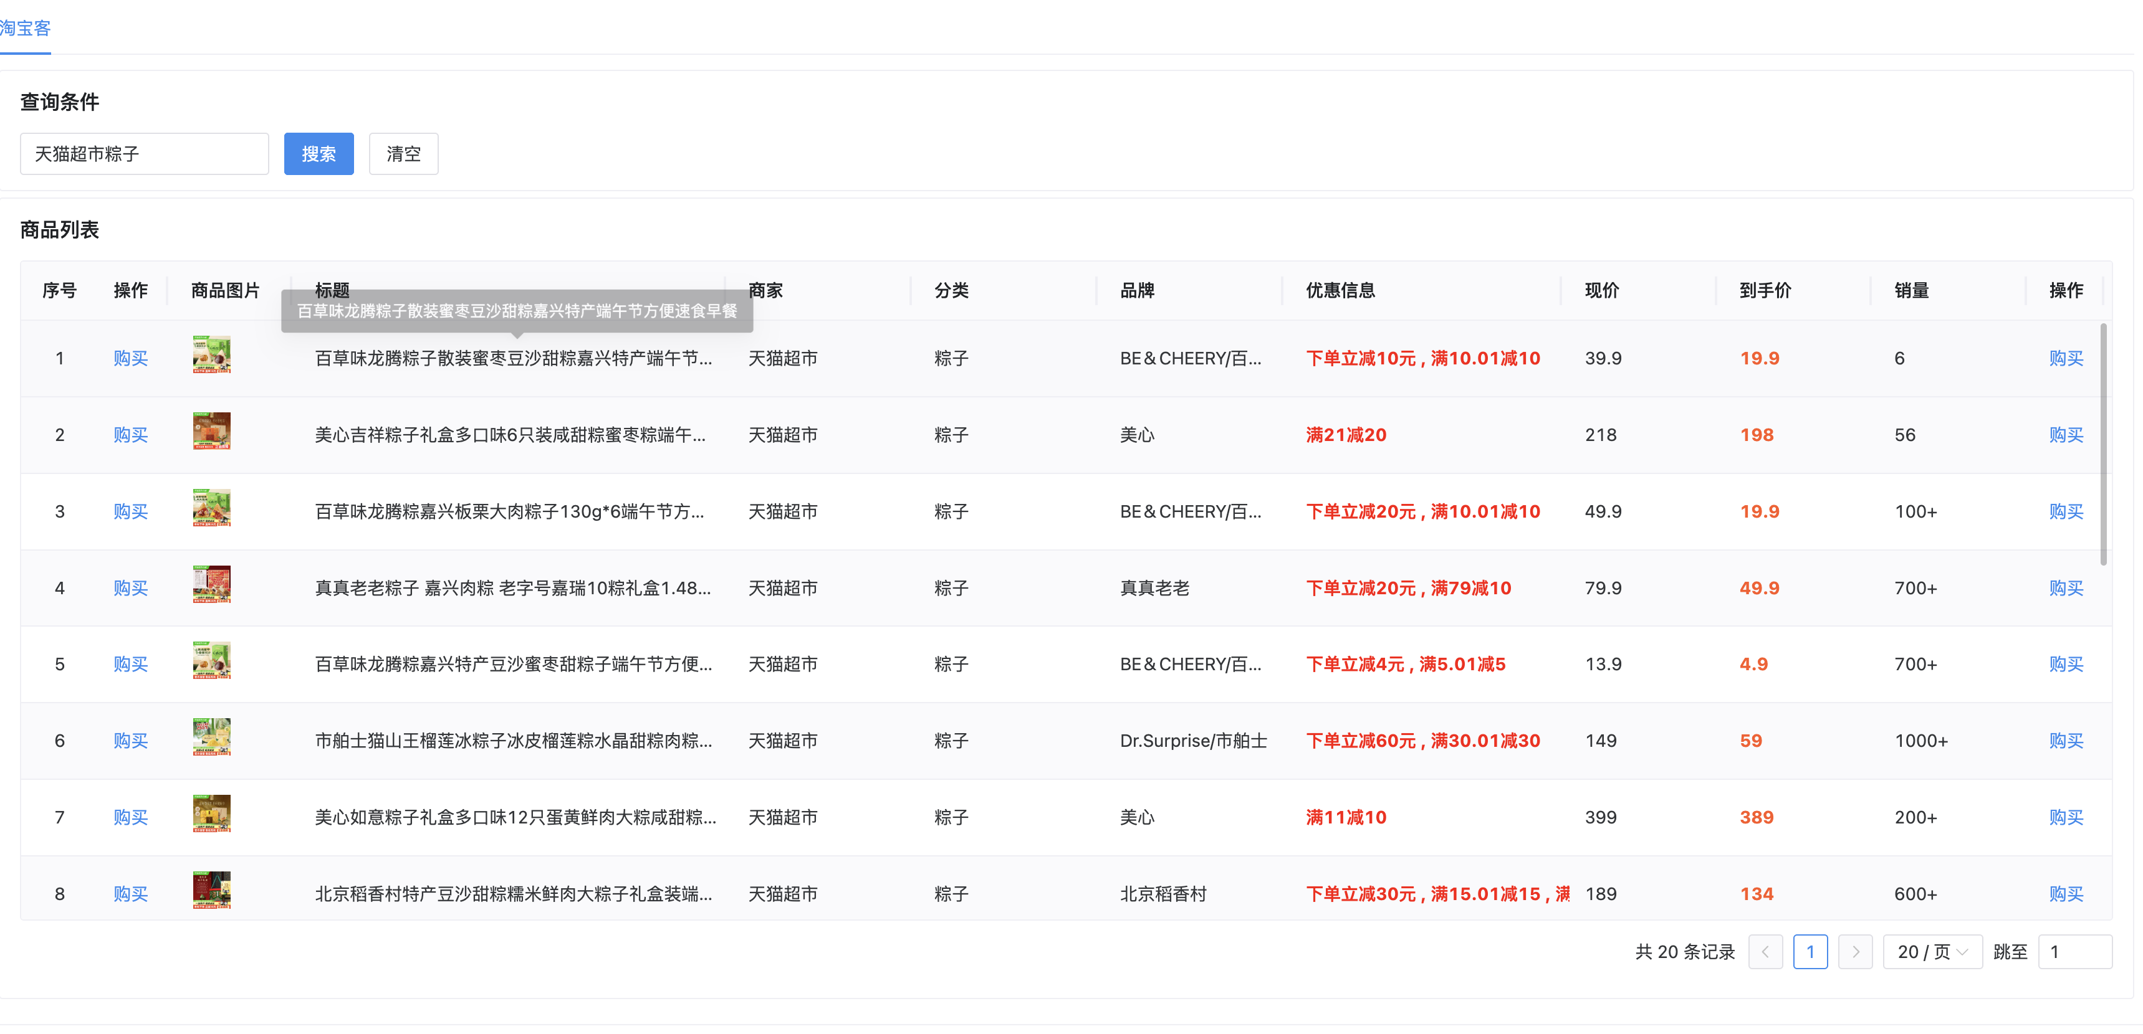Viewport: 2143px width, 1034px height.
Task: Click 购买 for the 北京稻香村 product
Action: click(130, 893)
